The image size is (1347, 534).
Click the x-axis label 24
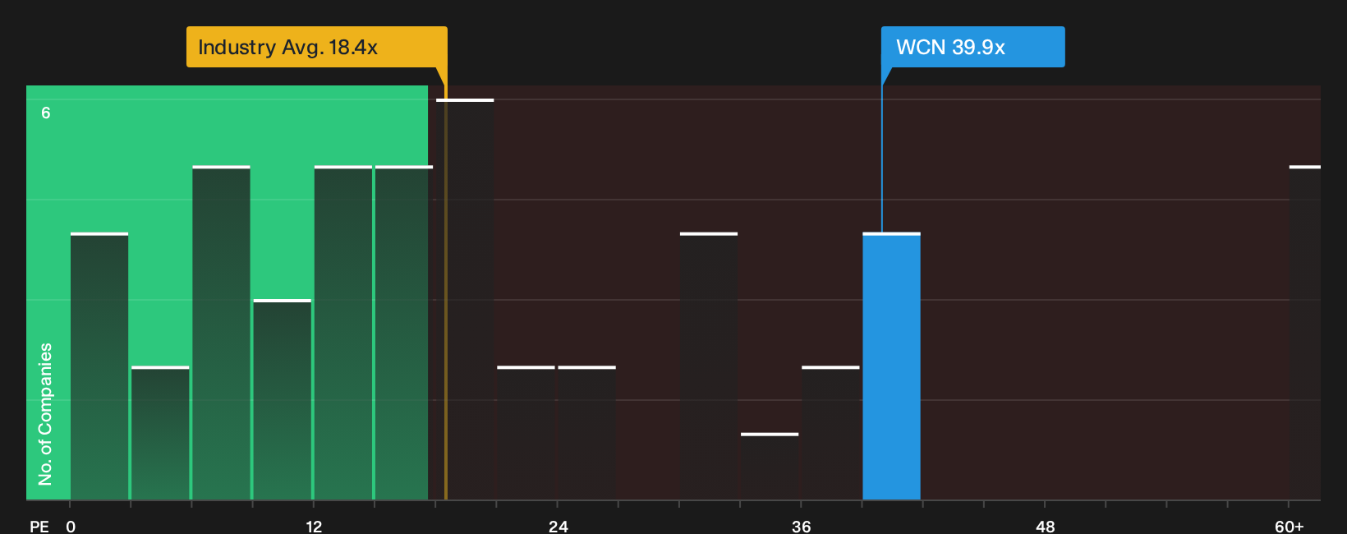click(558, 526)
